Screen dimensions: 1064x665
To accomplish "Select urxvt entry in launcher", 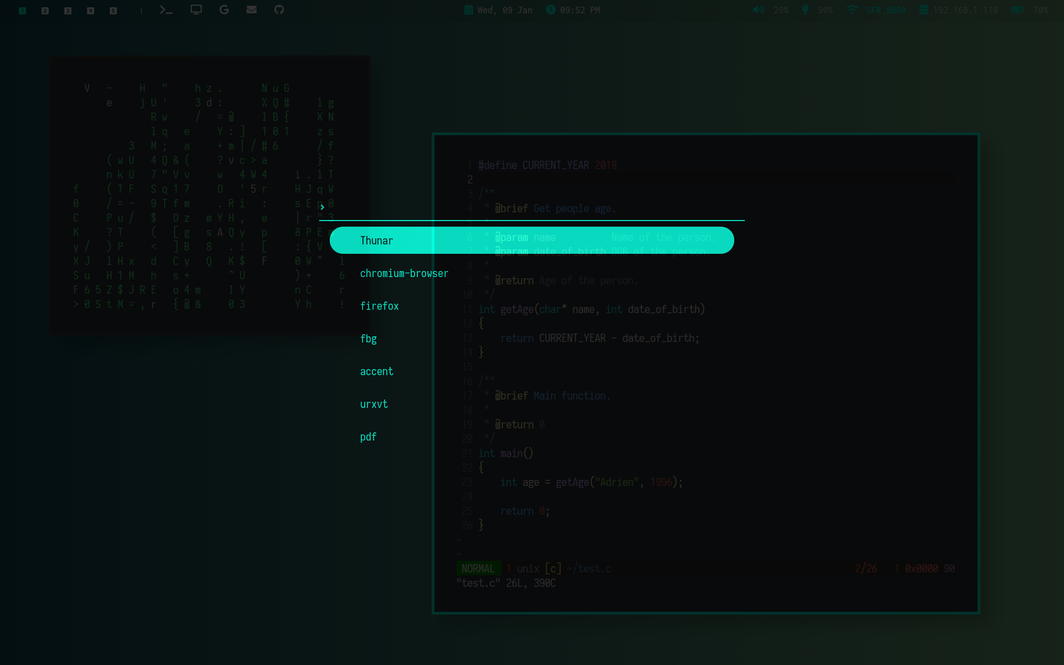I will click(x=374, y=404).
